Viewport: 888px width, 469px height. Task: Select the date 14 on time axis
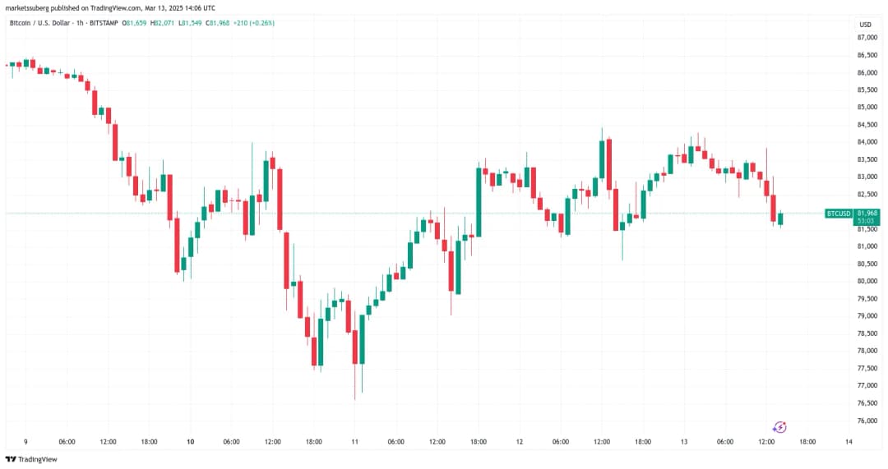[848, 442]
